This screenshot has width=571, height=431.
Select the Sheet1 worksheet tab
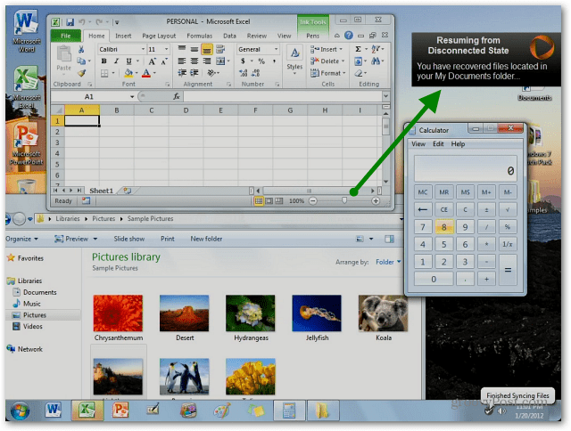click(x=101, y=191)
